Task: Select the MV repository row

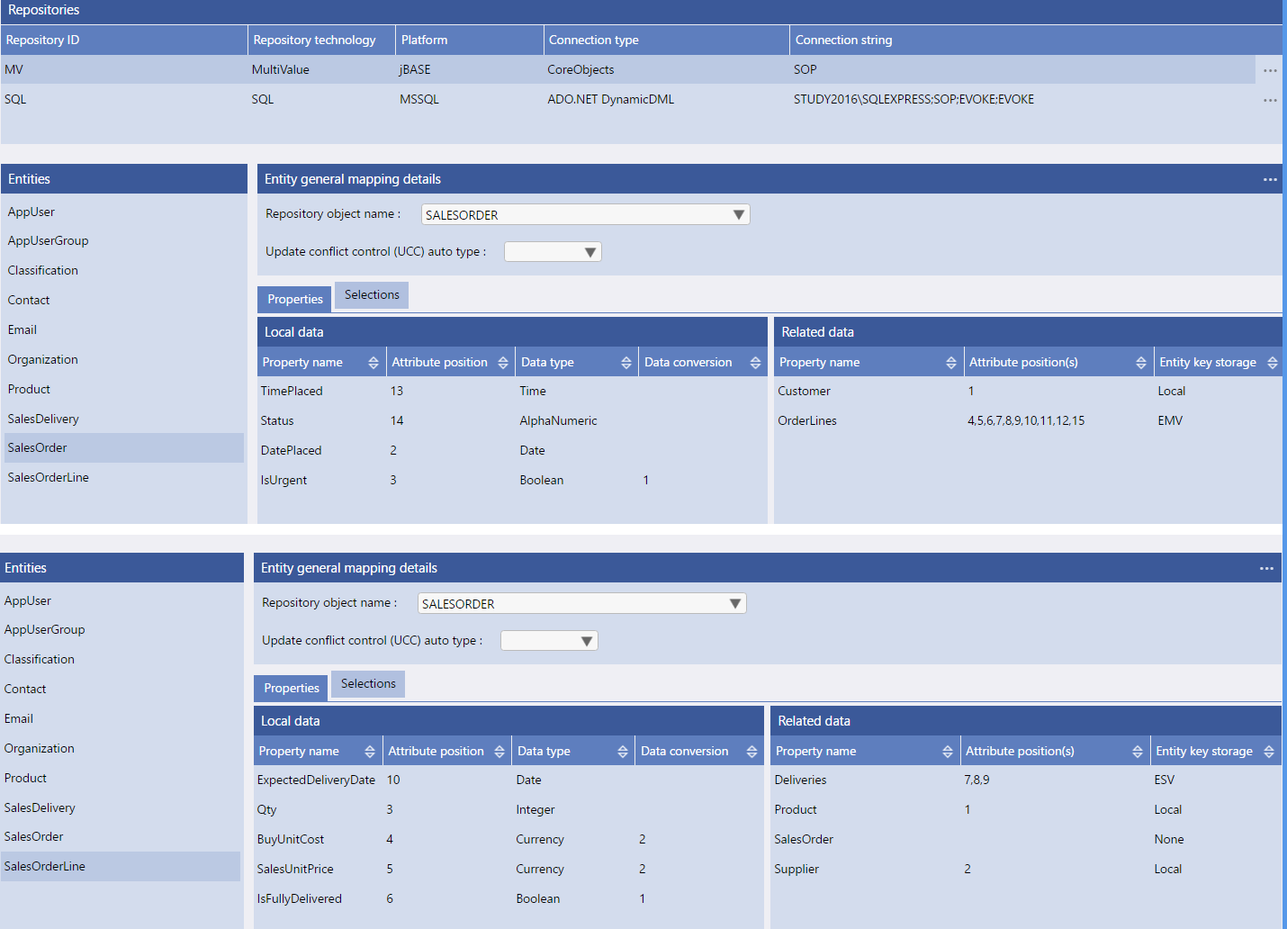Action: tap(628, 69)
